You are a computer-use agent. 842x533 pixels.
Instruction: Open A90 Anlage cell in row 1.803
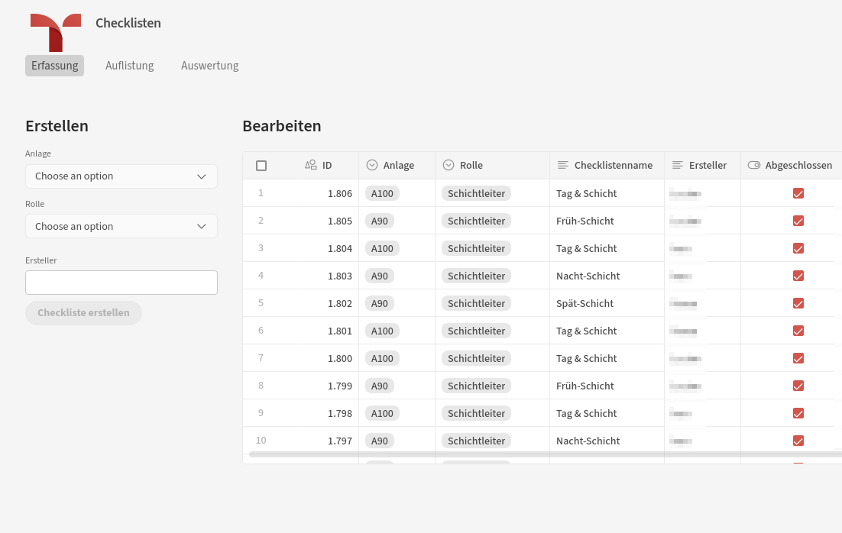point(397,276)
